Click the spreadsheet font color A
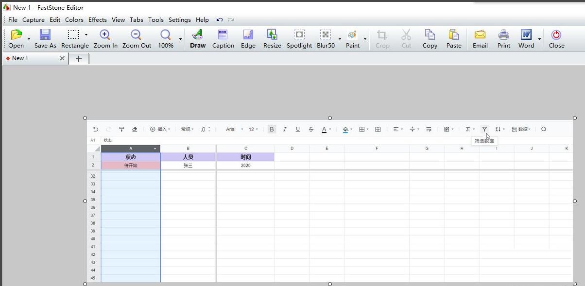This screenshot has height=286, width=585. tap(324, 129)
